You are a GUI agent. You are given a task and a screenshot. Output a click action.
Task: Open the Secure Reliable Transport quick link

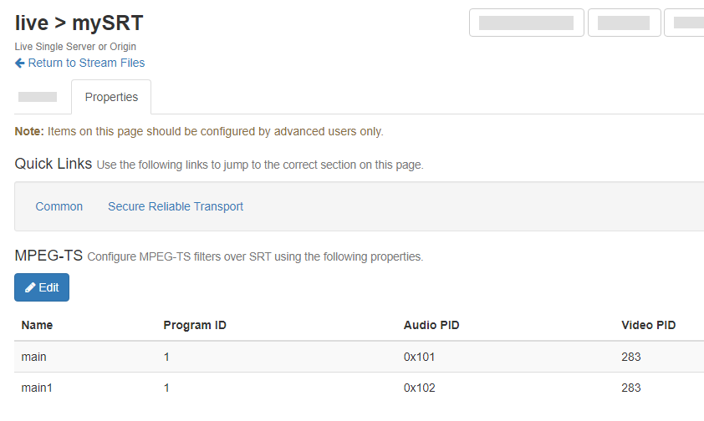click(176, 206)
